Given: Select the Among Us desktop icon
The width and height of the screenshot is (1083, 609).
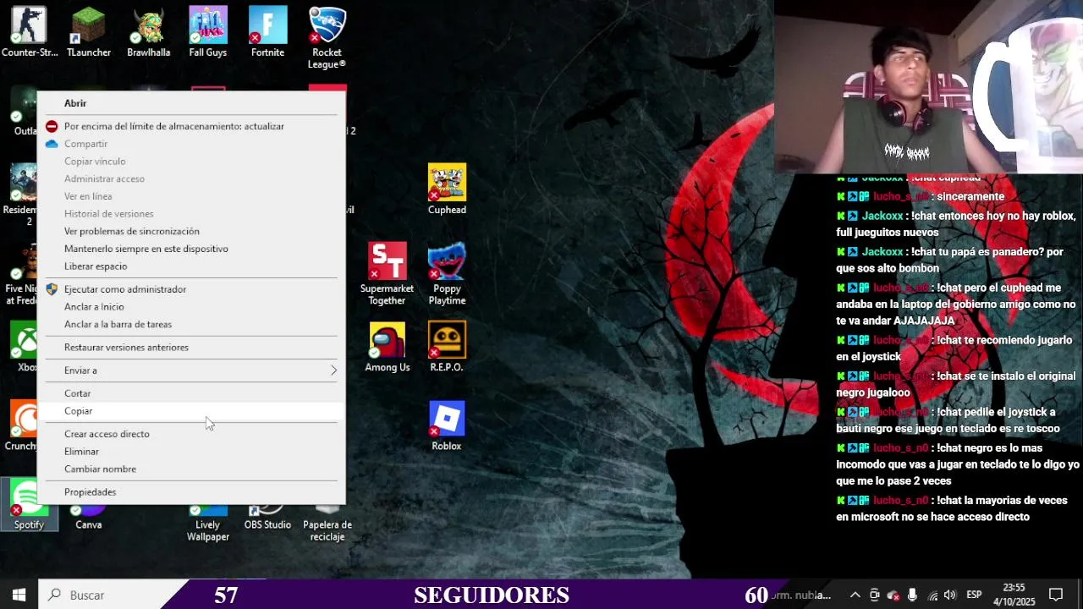Looking at the screenshot, I should click(x=387, y=347).
